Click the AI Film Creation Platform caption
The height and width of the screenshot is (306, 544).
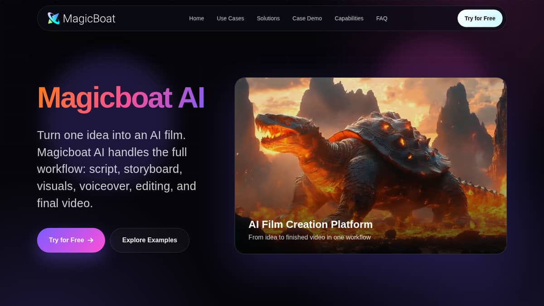click(311, 224)
